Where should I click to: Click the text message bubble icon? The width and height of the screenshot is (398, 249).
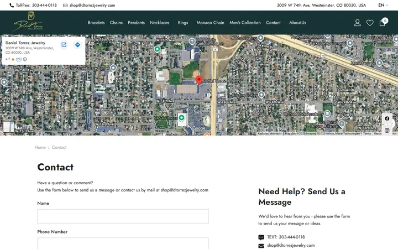tap(261, 237)
